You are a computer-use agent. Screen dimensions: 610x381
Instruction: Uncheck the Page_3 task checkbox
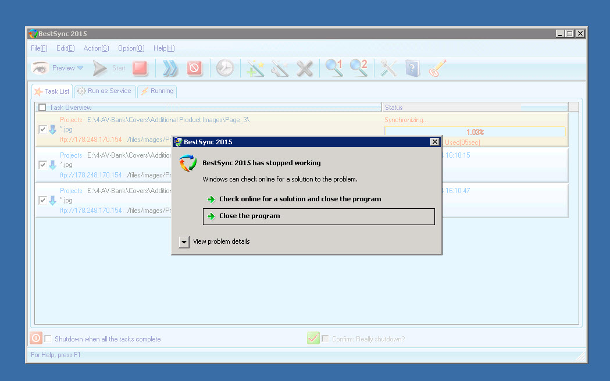[42, 129]
